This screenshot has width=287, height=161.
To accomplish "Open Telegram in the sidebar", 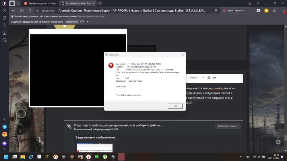I will pos(4,127).
